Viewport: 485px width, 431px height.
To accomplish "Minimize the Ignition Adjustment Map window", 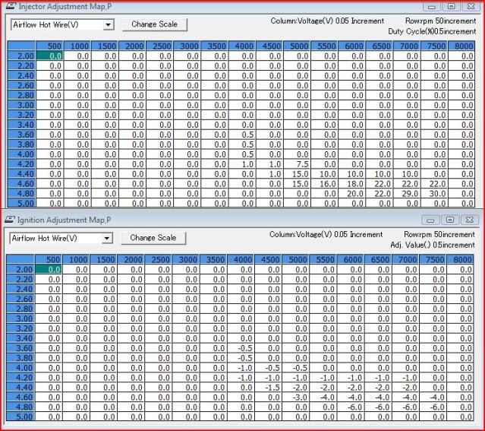I will pyautogui.click(x=430, y=220).
